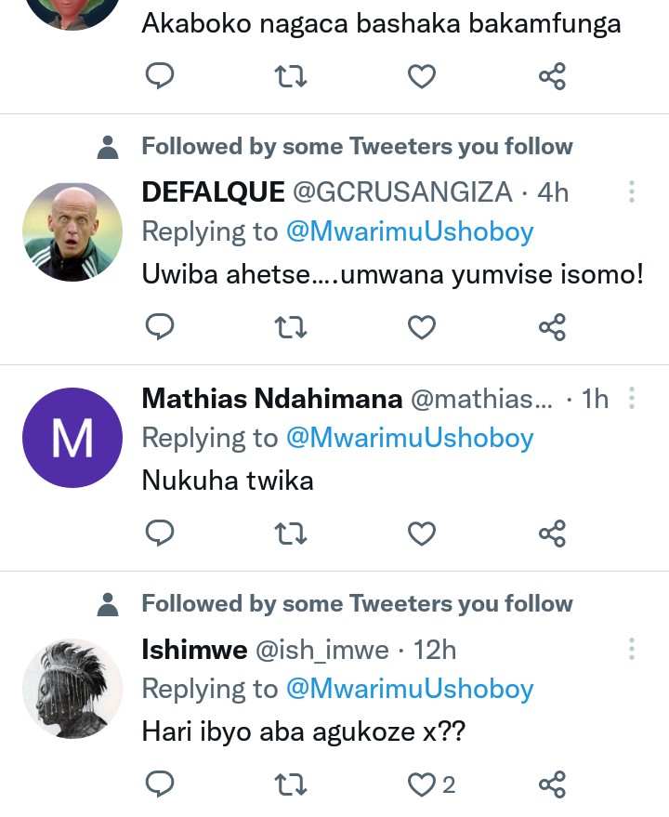669x817 pixels.
Task: Reply to Mathias Ndahimana's tweet
Action: [162, 534]
